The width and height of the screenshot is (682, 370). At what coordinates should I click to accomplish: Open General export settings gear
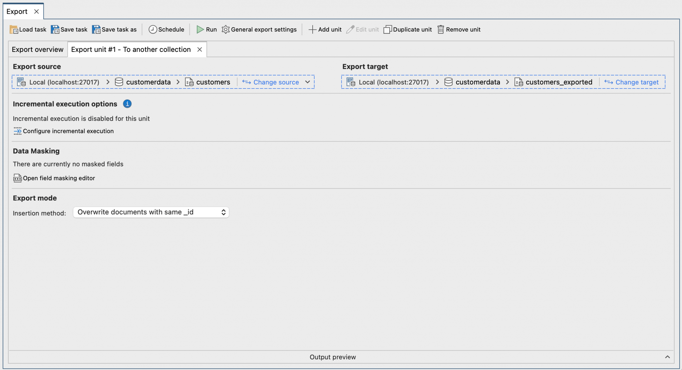click(x=225, y=30)
